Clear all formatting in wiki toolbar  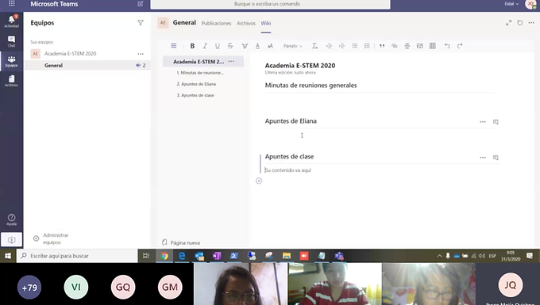coord(314,46)
